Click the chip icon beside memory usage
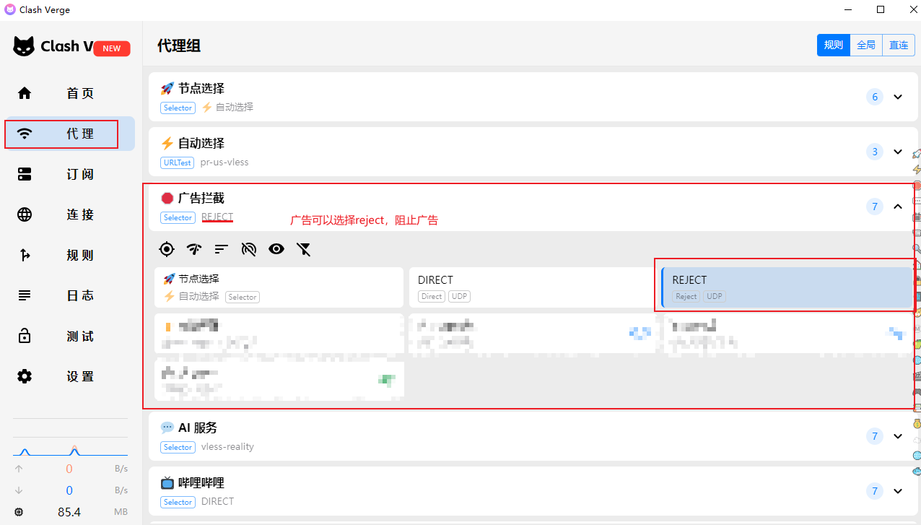921x525 pixels. 19,512
